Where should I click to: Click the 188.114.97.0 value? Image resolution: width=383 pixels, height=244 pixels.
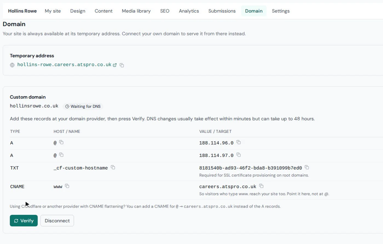[216, 156]
